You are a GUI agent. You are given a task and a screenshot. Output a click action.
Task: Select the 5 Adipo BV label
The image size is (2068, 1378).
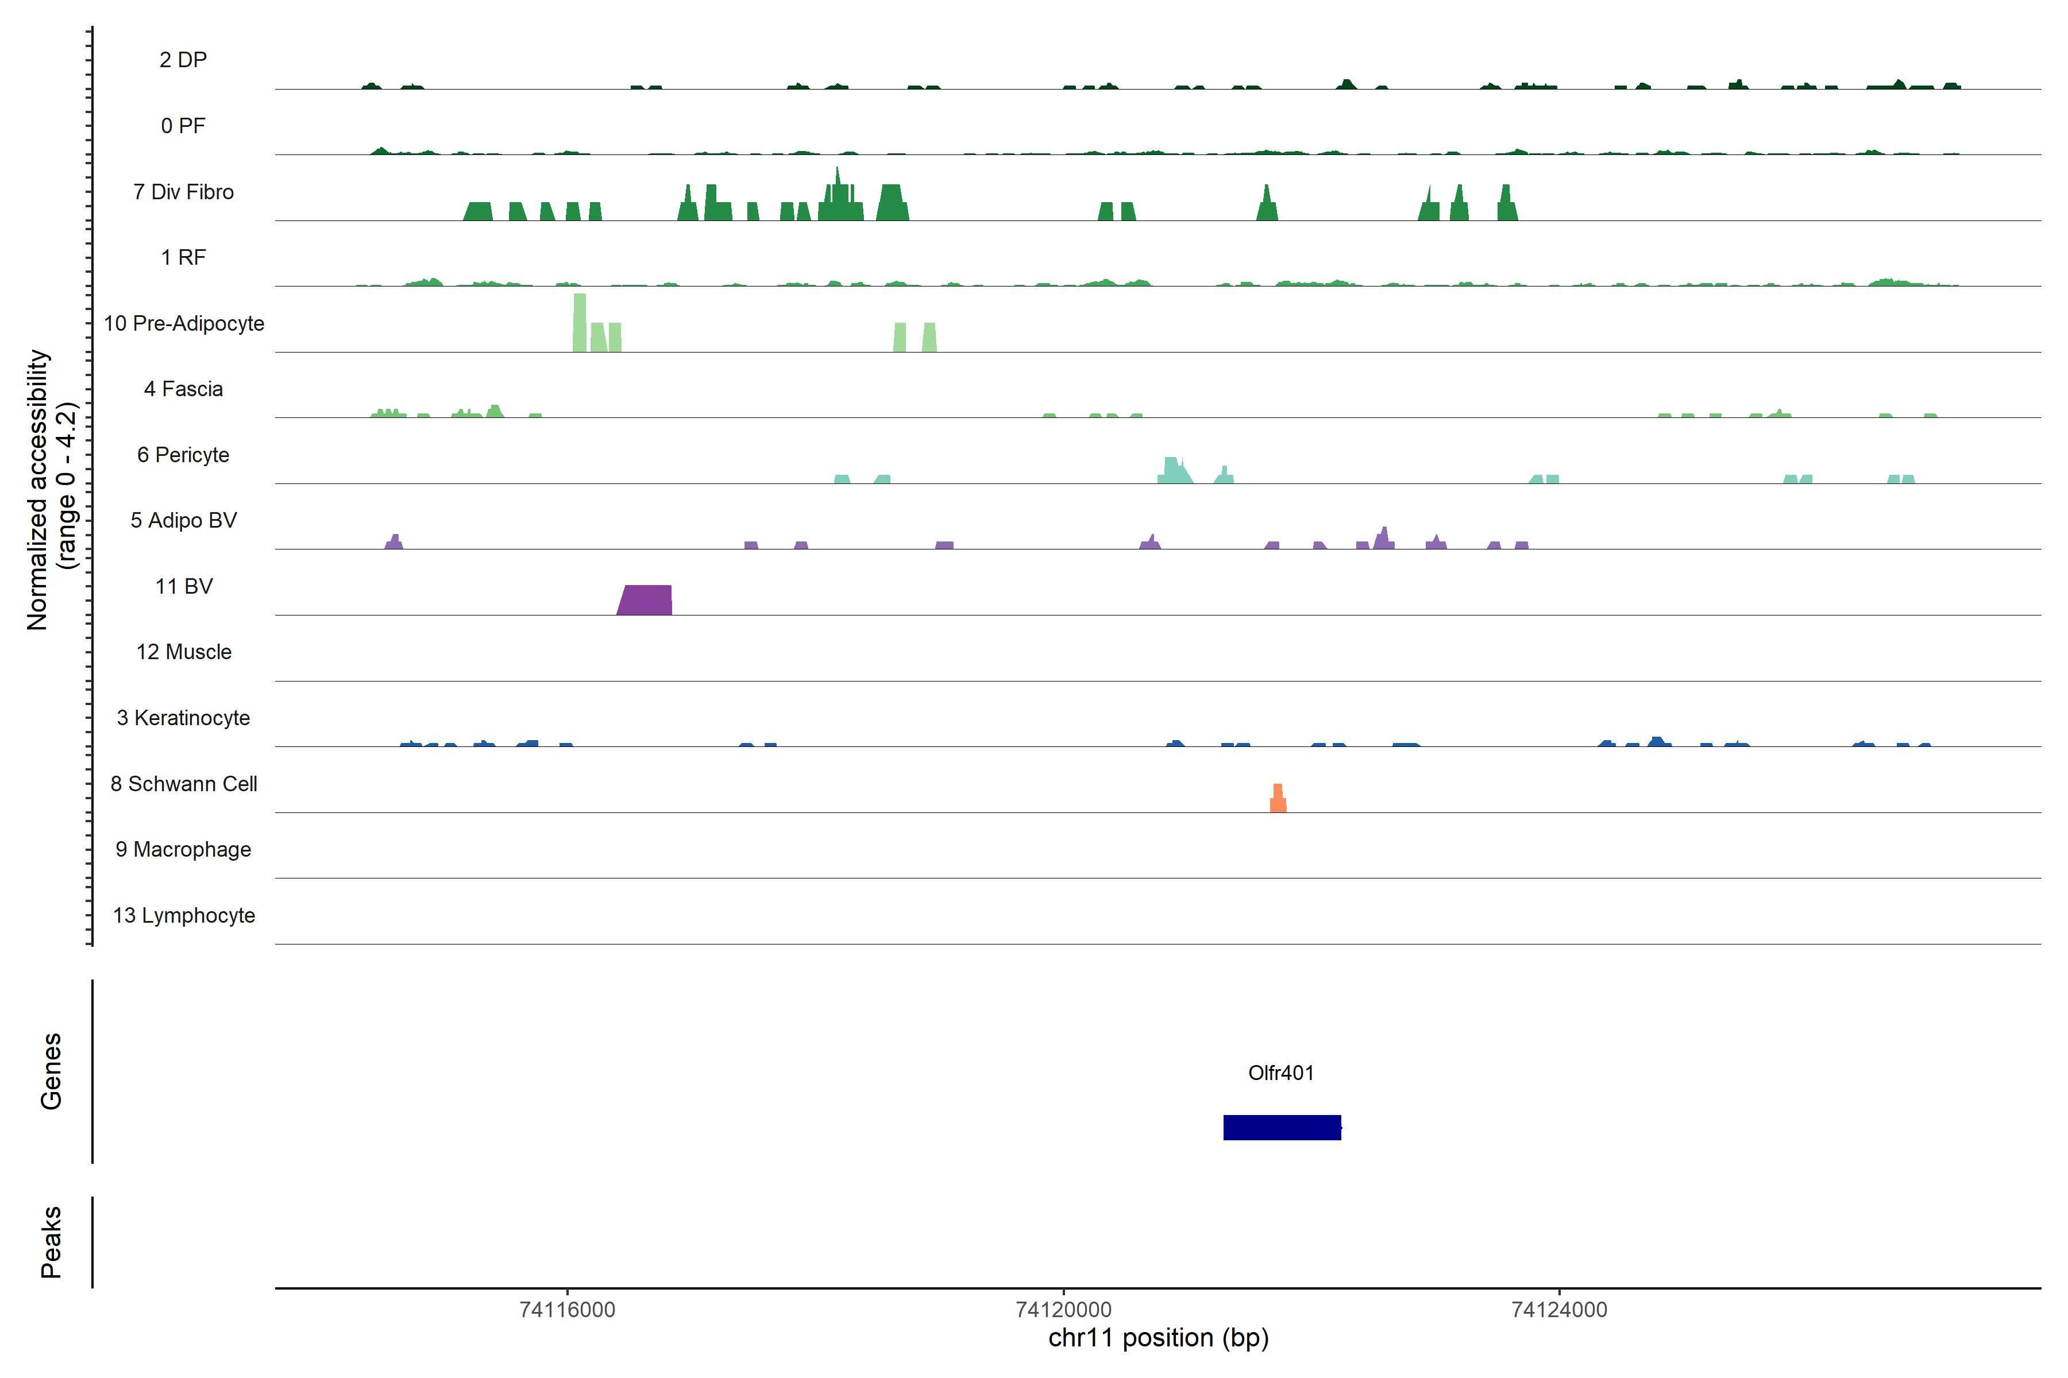[183, 520]
